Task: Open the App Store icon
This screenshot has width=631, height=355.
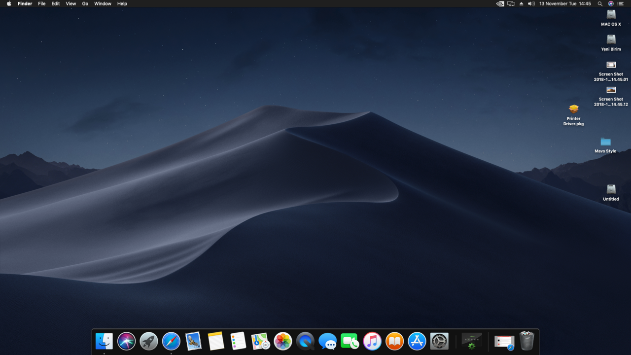Action: pos(417,341)
